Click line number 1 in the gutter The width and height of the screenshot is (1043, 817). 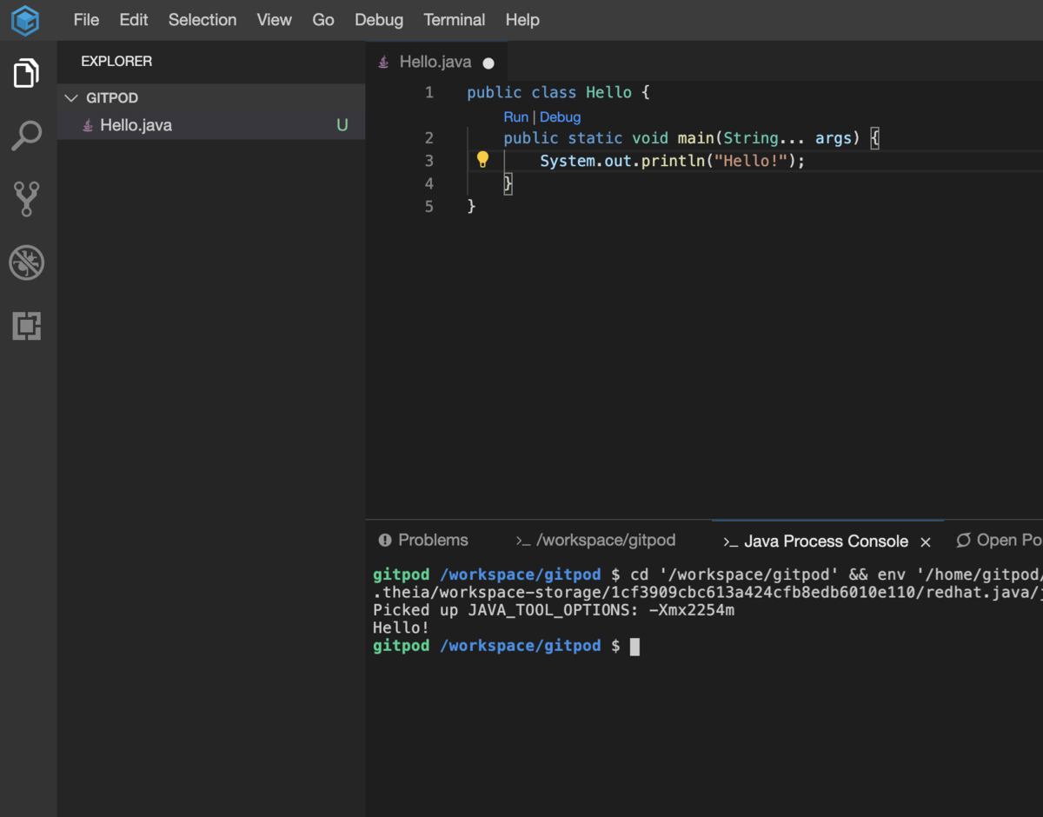tap(428, 92)
